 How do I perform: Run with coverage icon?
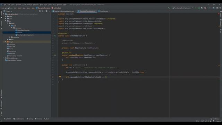202,8
